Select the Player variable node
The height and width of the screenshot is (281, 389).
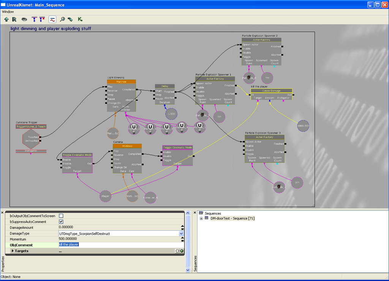pyautogui.click(x=105, y=196)
